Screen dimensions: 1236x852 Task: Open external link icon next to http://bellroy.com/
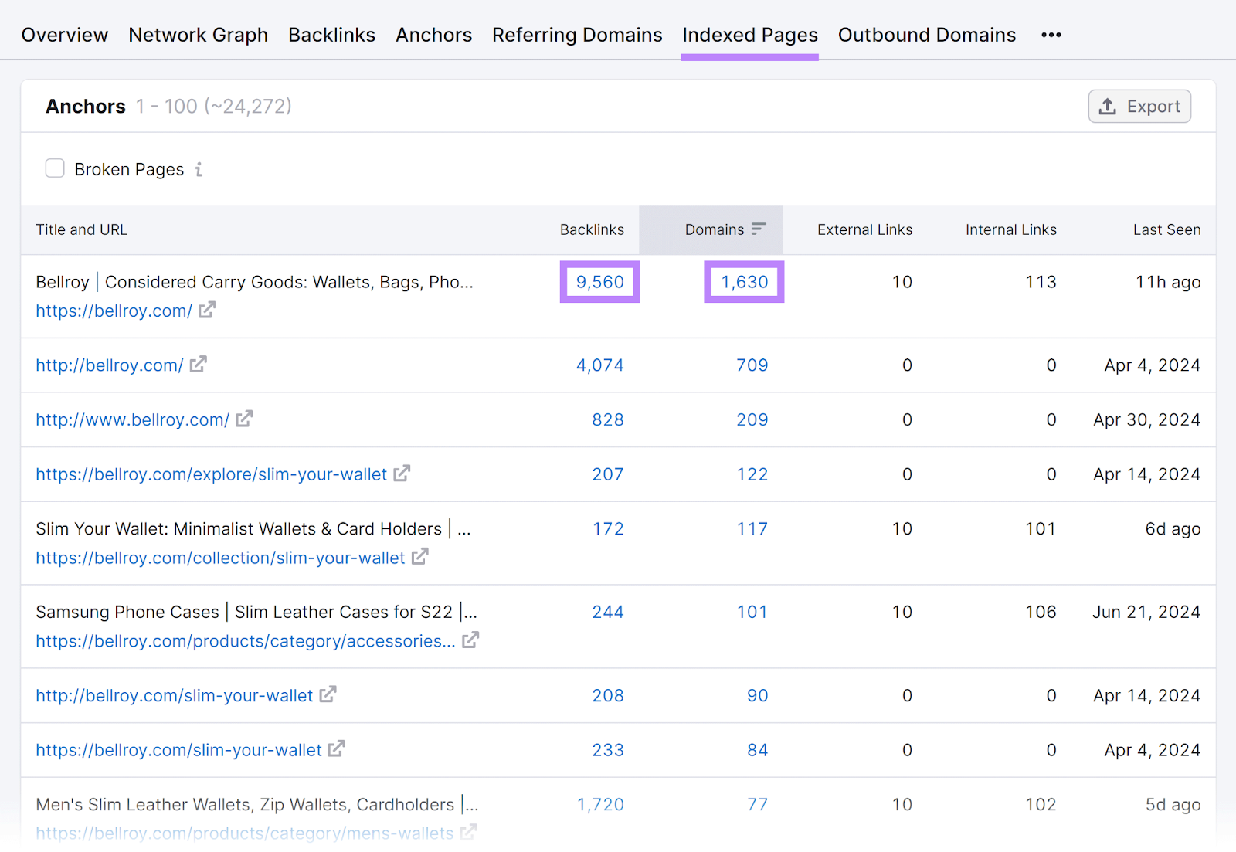point(199,364)
